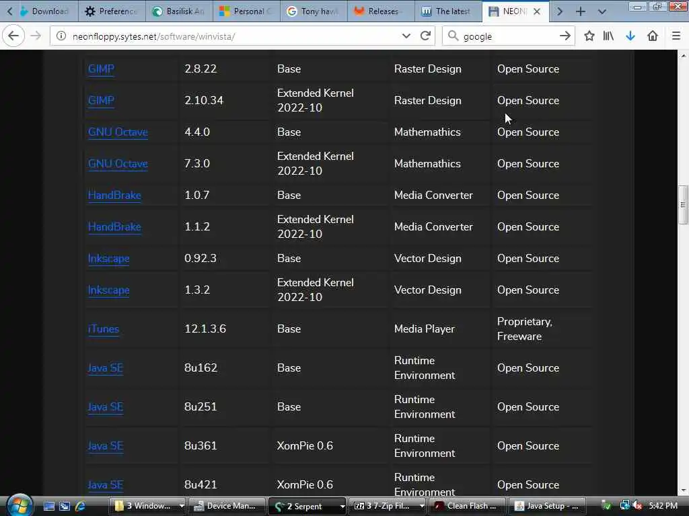Expand the 2 Serpent taskbar group arrow
The width and height of the screenshot is (689, 516).
342,506
